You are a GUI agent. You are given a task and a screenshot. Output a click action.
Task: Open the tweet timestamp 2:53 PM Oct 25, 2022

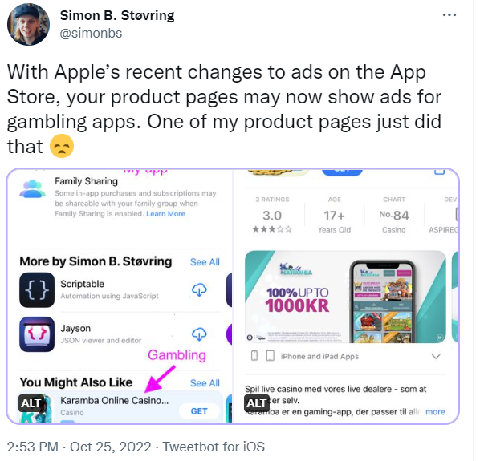[79, 447]
